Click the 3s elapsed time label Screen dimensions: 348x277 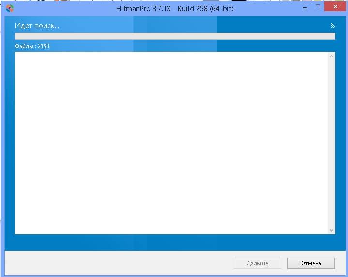coord(333,26)
